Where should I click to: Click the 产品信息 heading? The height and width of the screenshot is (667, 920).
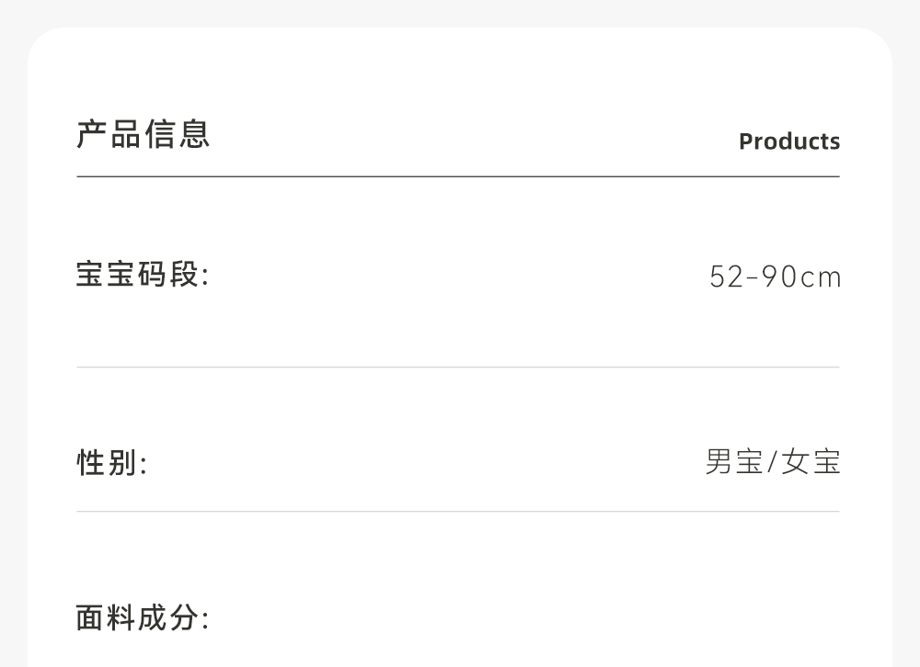pos(144,134)
